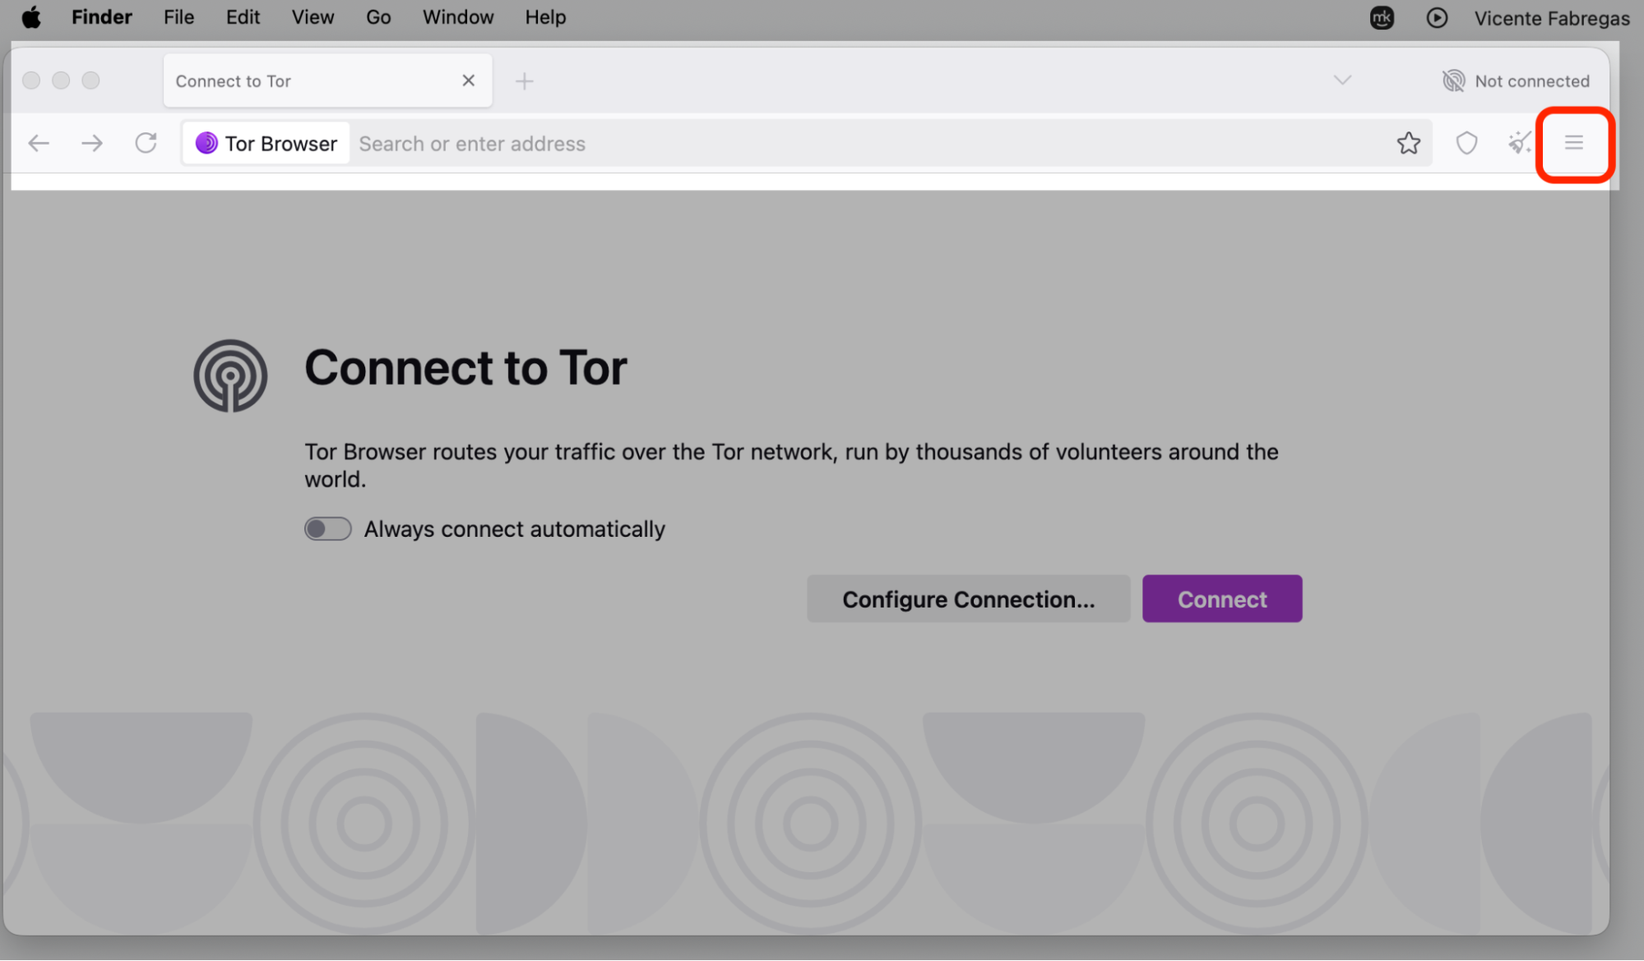Image resolution: width=1644 pixels, height=961 pixels.
Task: Open the Go menu
Action: click(378, 17)
